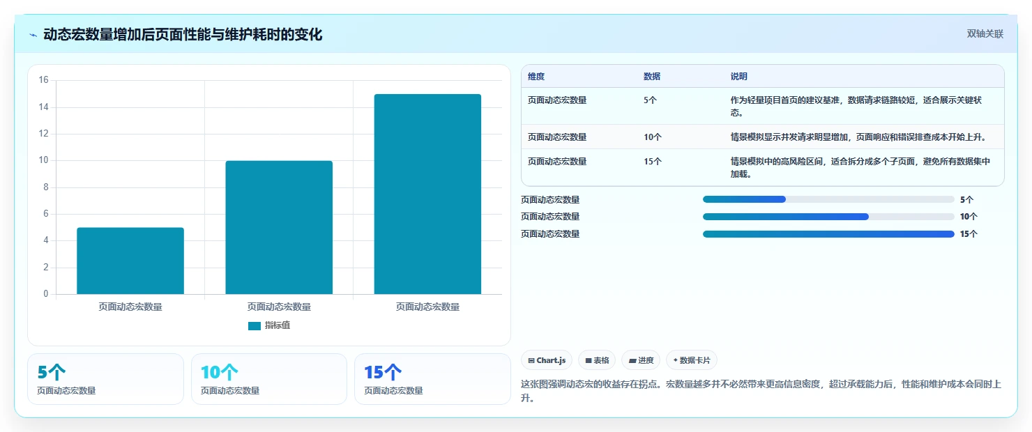1032x432 pixels.
Task: Click the progress bar ending at 10个
Action: (828, 217)
